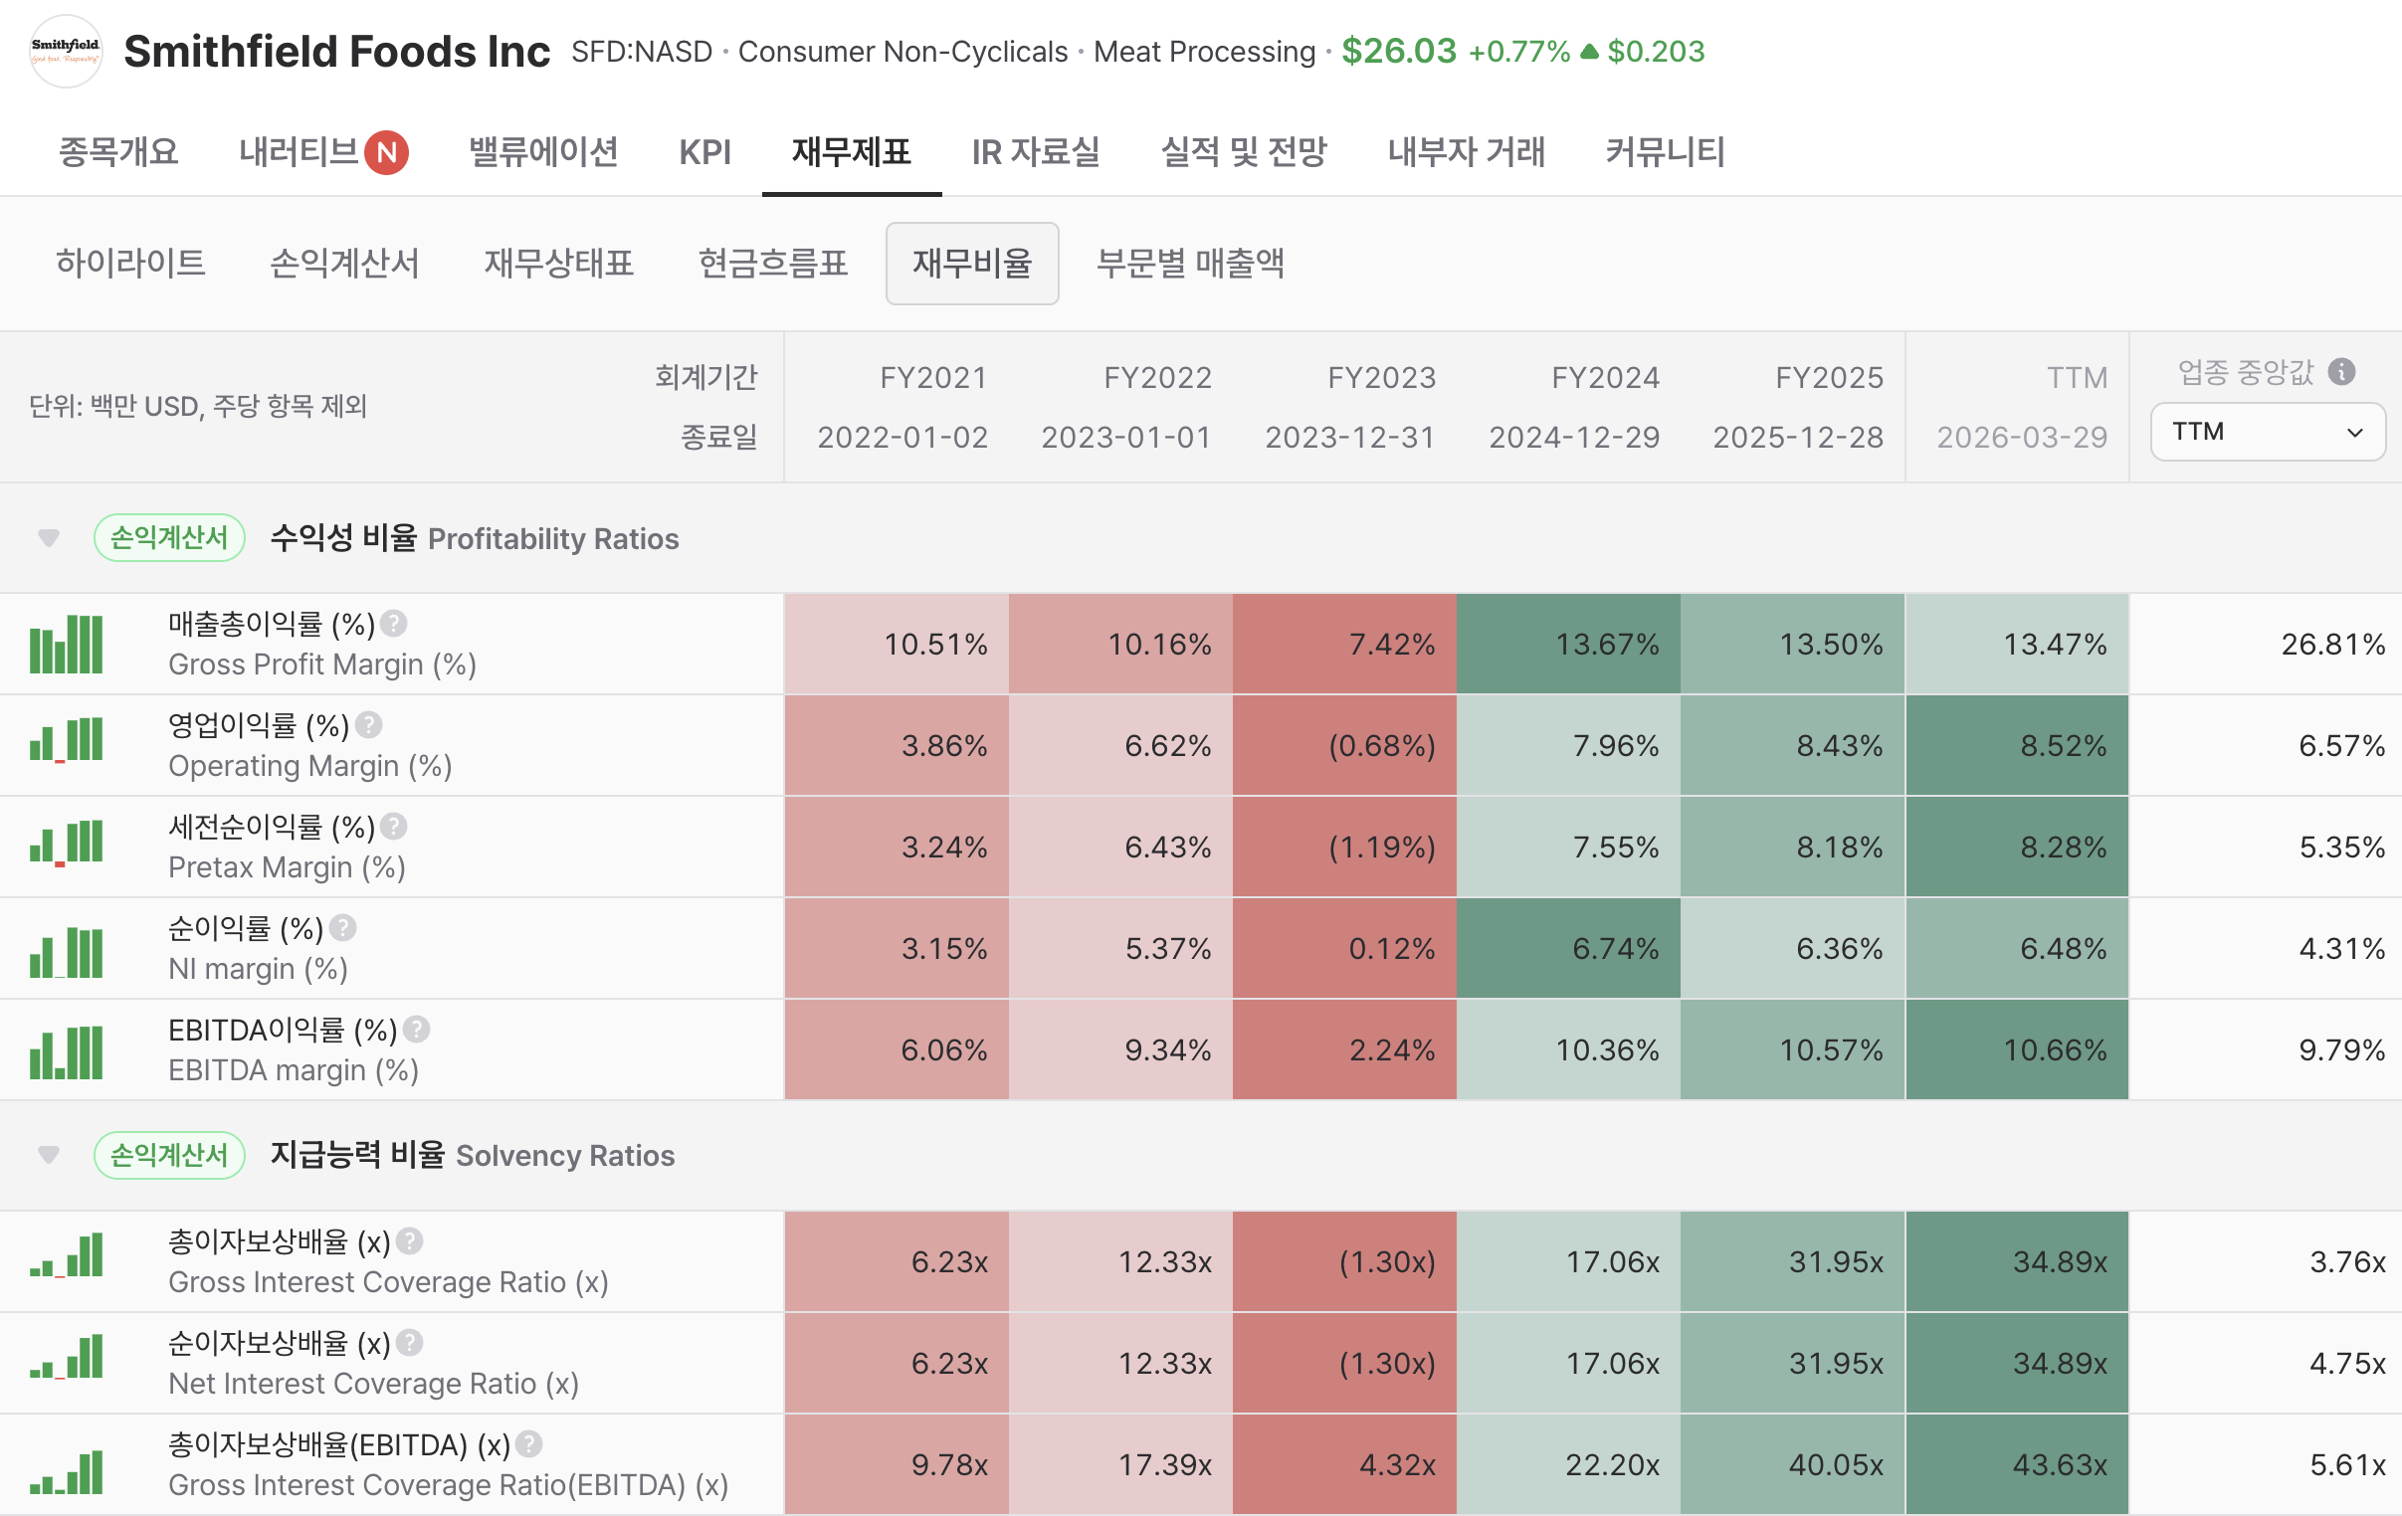Collapse the Solvency Ratios section
This screenshot has width=2402, height=1516.
(48, 1155)
